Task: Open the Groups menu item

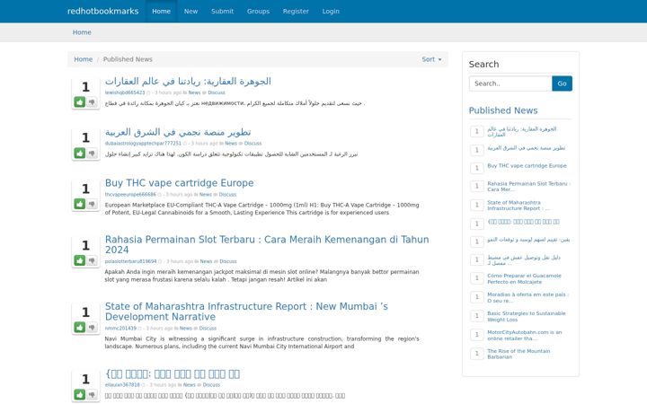Action: tap(258, 11)
